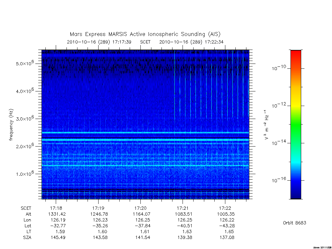Select altitude value 1005.35
Image resolution: width=332 pixels, height=249 pixels.
226,214
